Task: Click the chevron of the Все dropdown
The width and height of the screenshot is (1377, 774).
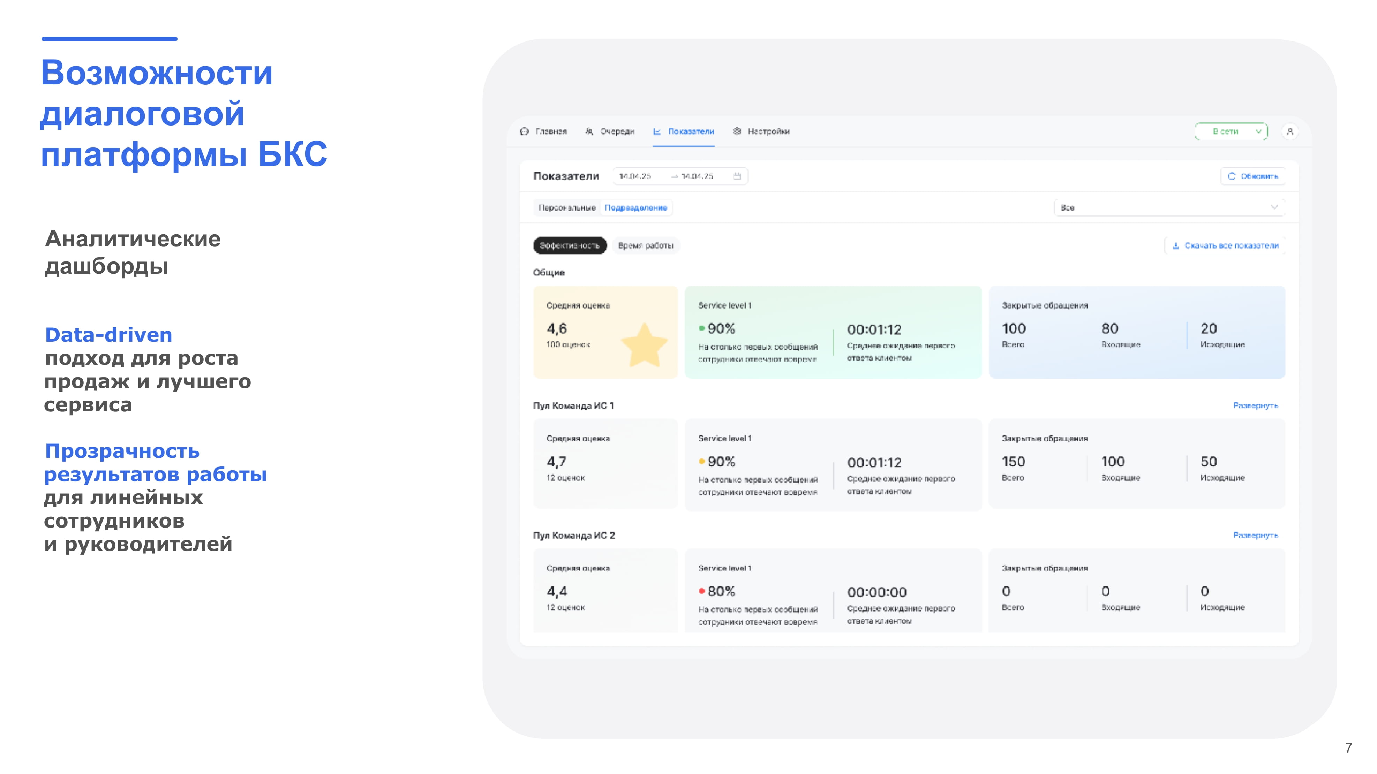Action: (x=1274, y=207)
